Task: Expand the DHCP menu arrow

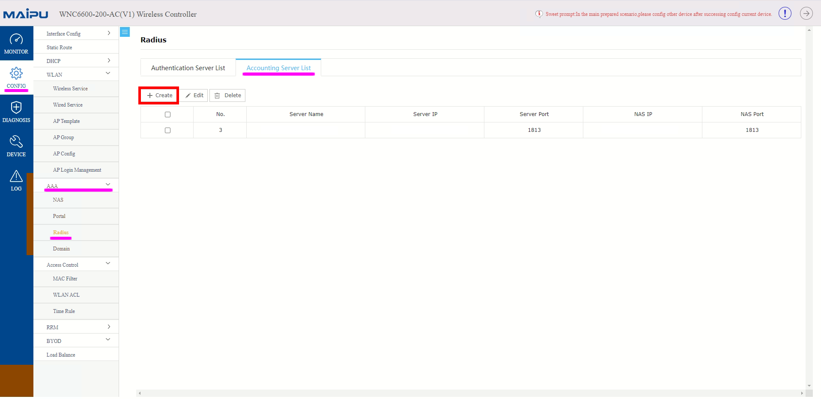Action: click(109, 60)
